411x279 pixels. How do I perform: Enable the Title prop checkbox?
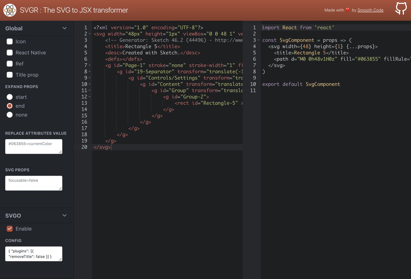click(x=10, y=75)
